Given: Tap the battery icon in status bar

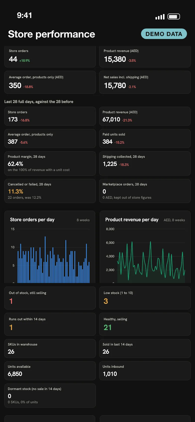Looking at the screenshot, I should point(174,17).
